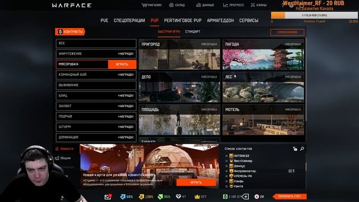Choose the Депо map thumbnail
Image resolution: width=359 pixels, height=202 pixels.
179,88
